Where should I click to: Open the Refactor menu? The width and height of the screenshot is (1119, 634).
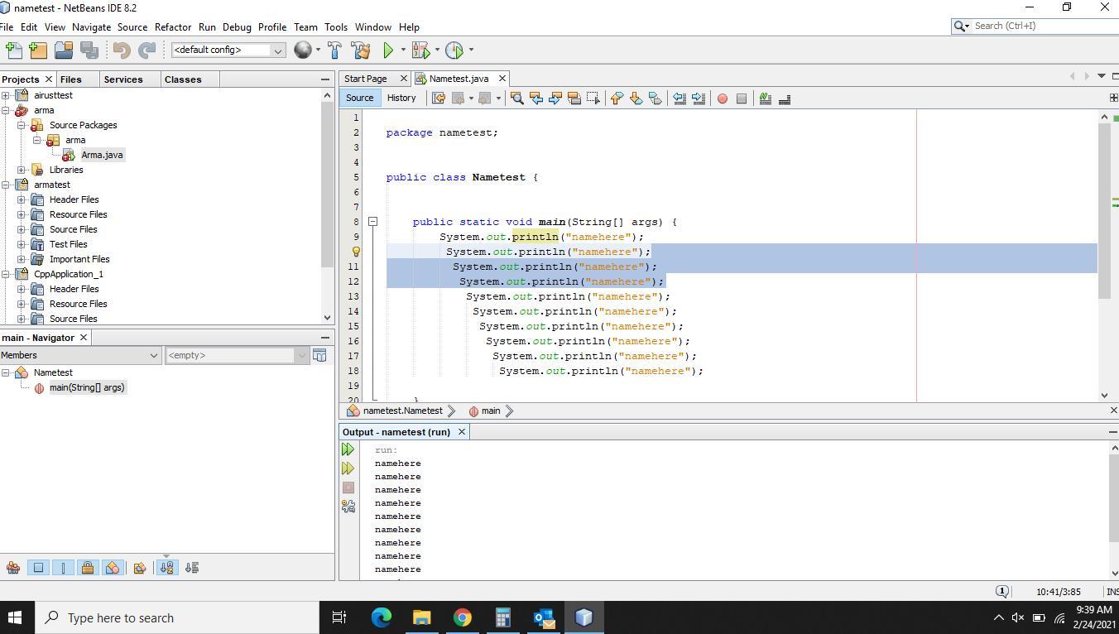[x=172, y=26]
